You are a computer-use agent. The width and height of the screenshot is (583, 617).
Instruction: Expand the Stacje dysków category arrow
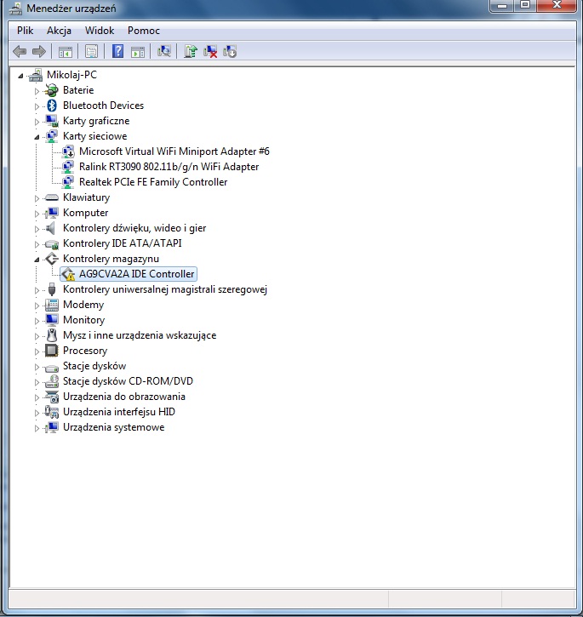37,367
